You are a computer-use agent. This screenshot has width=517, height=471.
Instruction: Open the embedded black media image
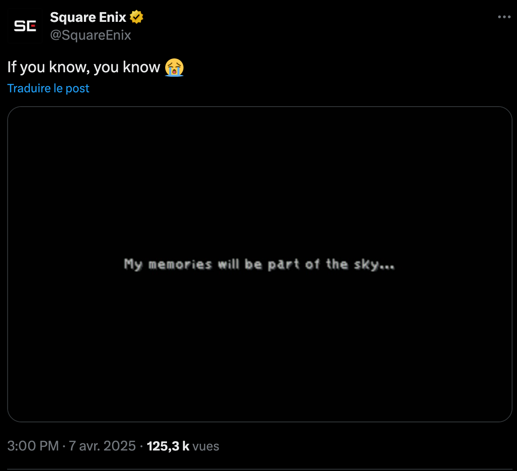pos(259,264)
